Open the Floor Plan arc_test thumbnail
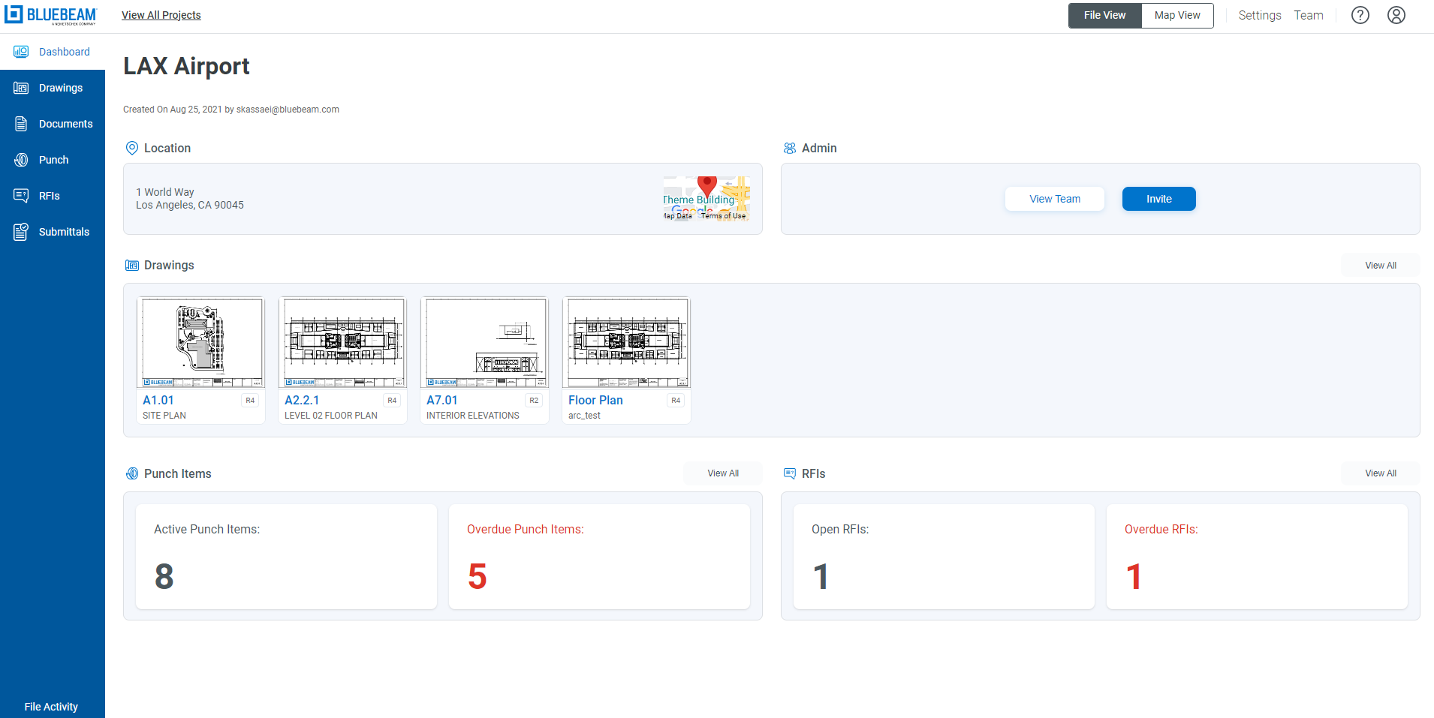This screenshot has width=1434, height=718. pyautogui.click(x=627, y=343)
